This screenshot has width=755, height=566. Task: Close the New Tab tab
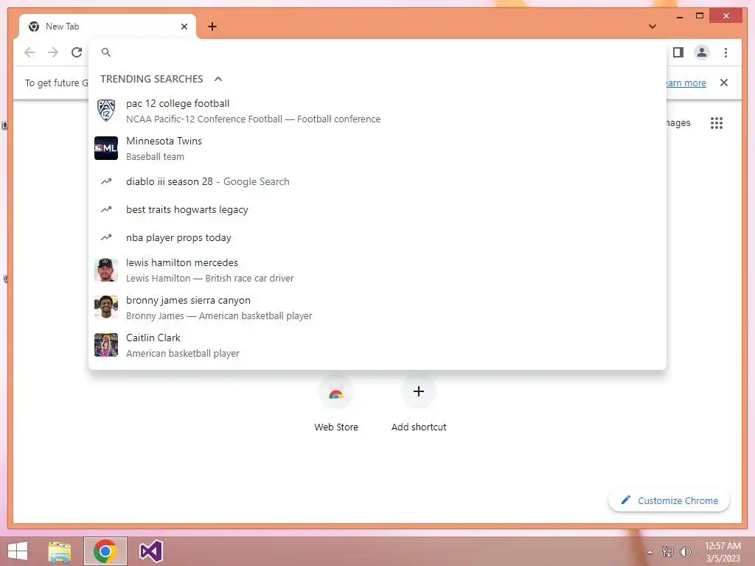click(x=184, y=27)
